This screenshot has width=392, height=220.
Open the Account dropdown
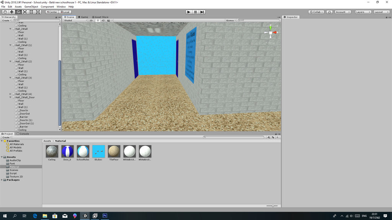click(343, 12)
